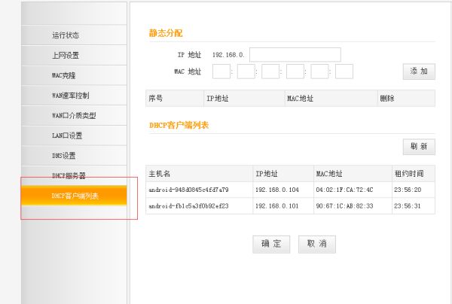This screenshot has width=452, height=304.
Task: Select the highlighted DHCP客户端列表 item
Action: 74,196
